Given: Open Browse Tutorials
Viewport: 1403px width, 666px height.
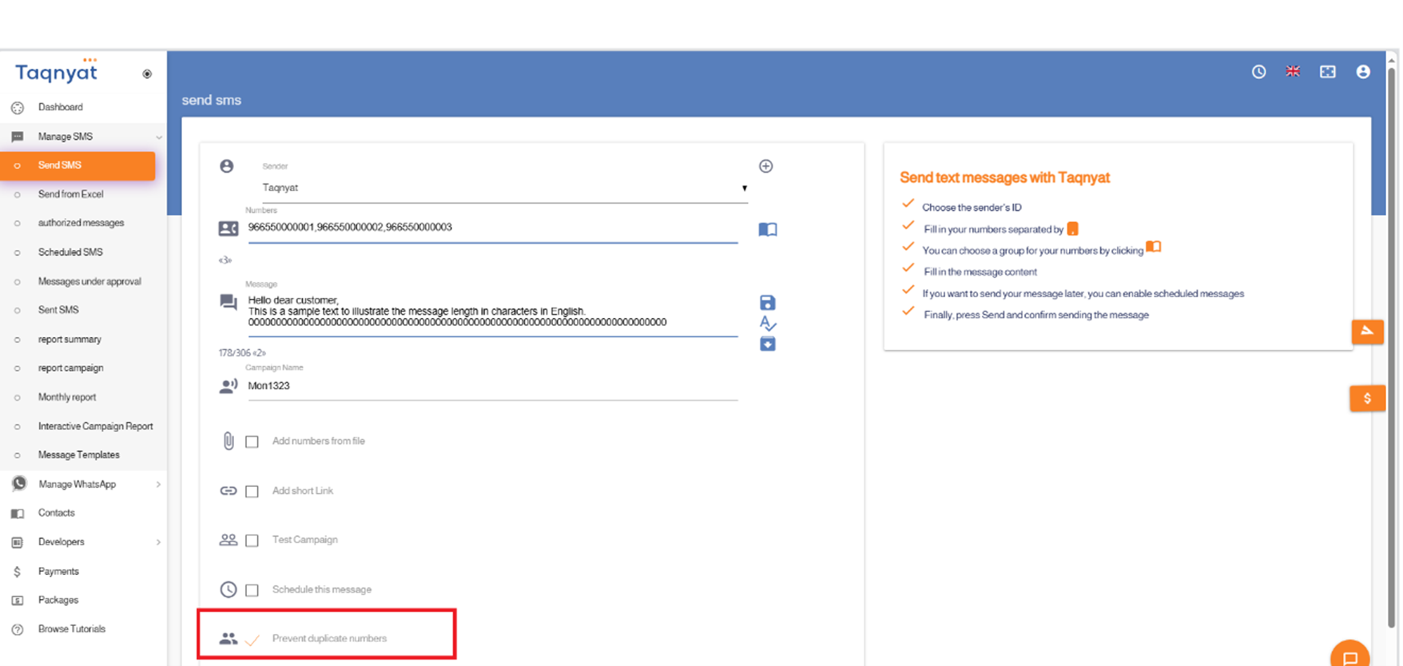Looking at the screenshot, I should click(x=71, y=629).
